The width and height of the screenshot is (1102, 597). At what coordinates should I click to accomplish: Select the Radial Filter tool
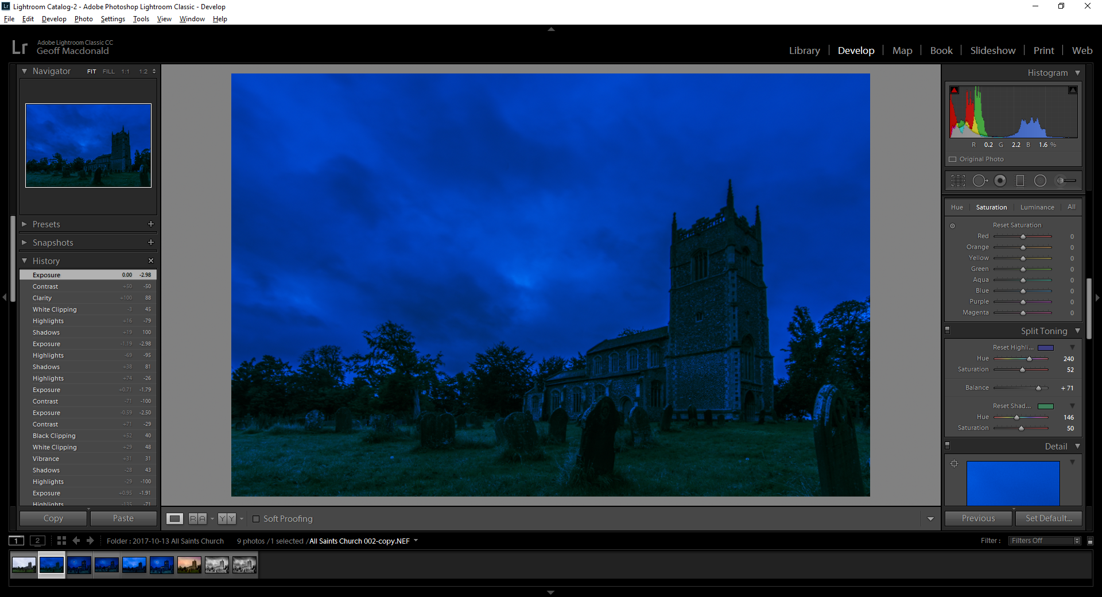pos(1040,181)
